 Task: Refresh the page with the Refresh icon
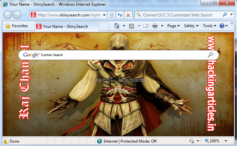120,15
